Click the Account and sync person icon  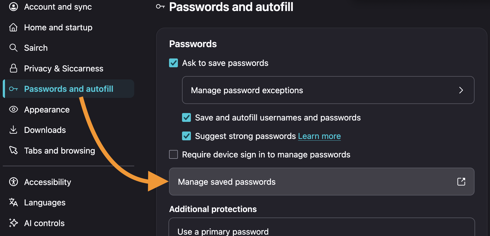(x=14, y=7)
